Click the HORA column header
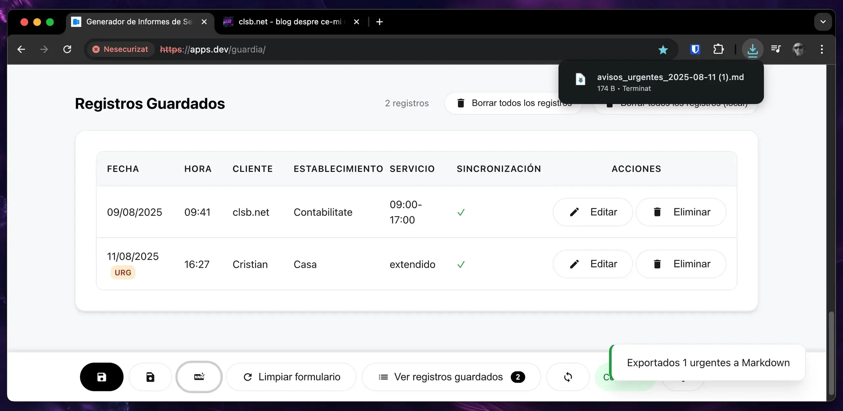 tap(198, 169)
